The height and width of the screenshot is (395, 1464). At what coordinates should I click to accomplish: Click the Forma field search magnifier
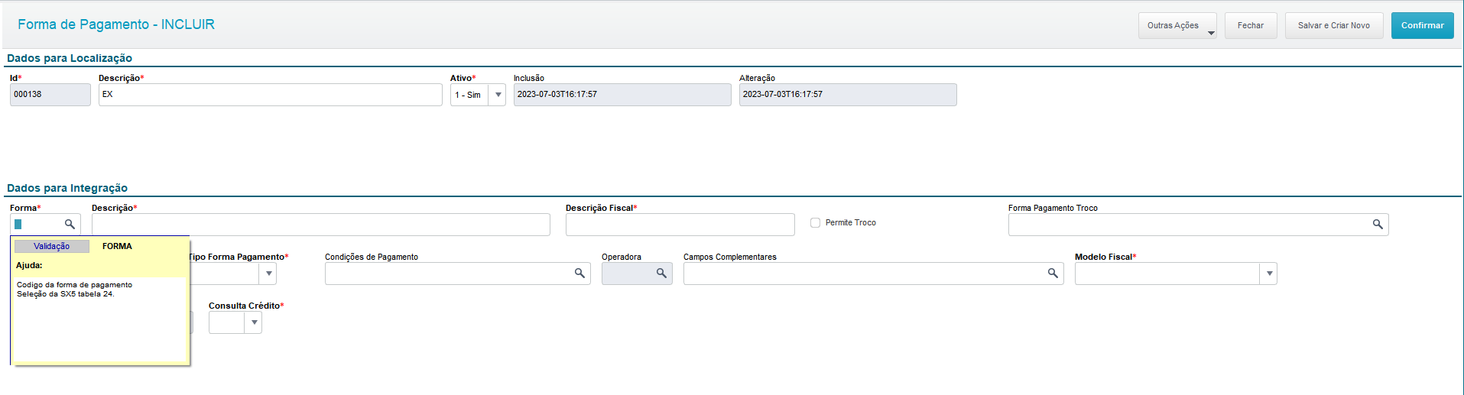[x=70, y=224]
